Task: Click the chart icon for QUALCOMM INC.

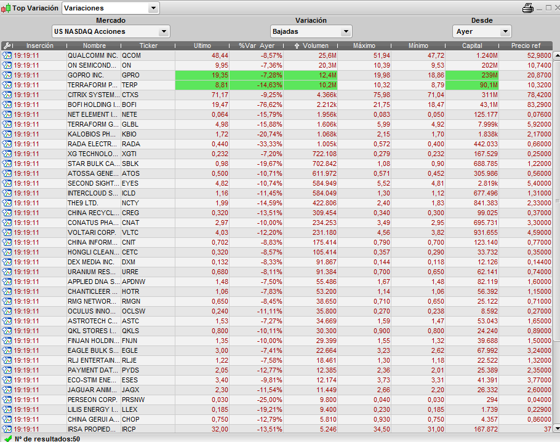Action: 7,55
